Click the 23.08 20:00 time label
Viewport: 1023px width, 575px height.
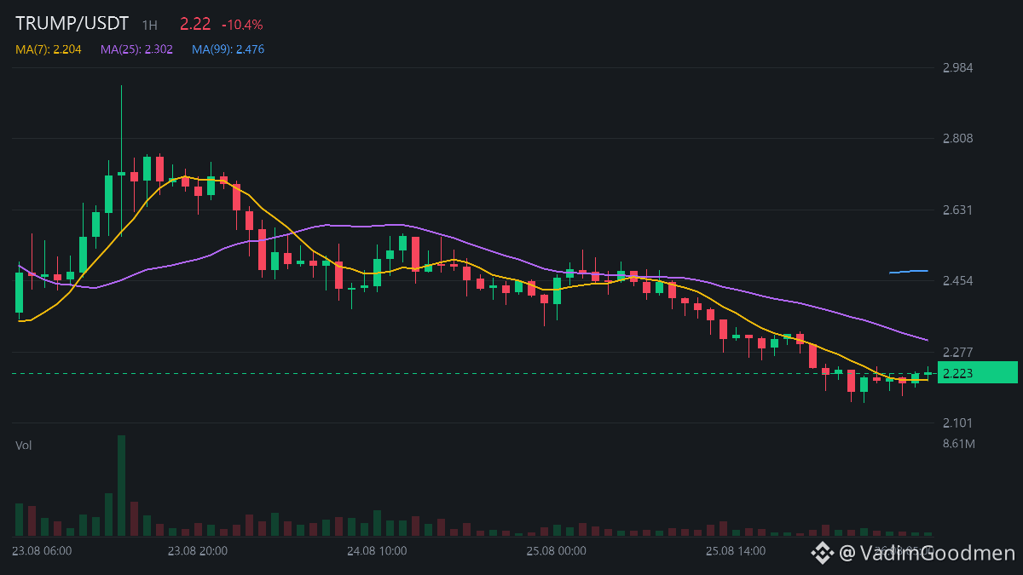click(x=198, y=551)
